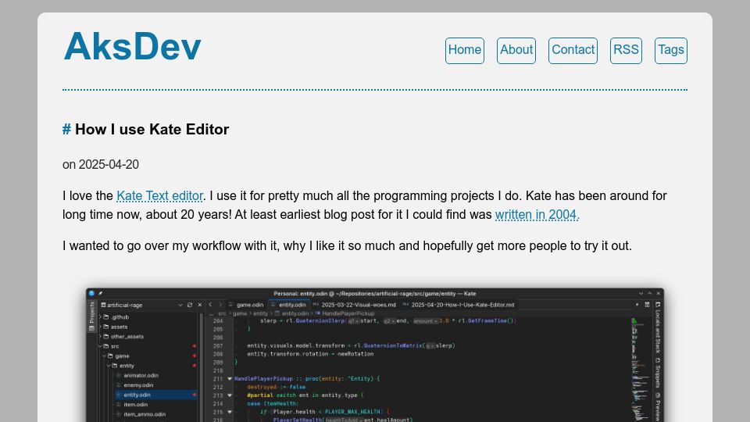
Task: Select the game.odin tab in the Kate screenshot
Action: (x=246, y=305)
